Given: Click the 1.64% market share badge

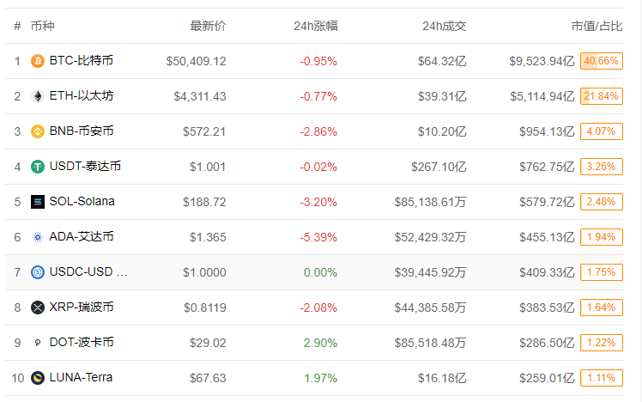Looking at the screenshot, I should (602, 308).
